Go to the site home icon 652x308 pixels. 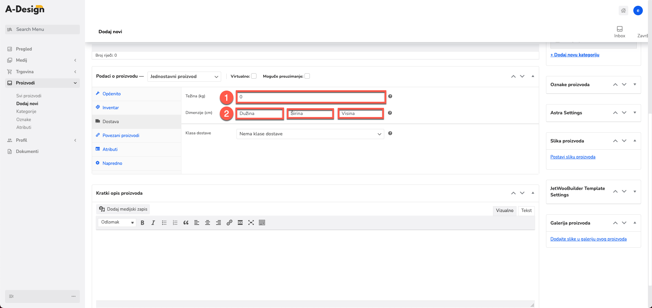(x=623, y=11)
